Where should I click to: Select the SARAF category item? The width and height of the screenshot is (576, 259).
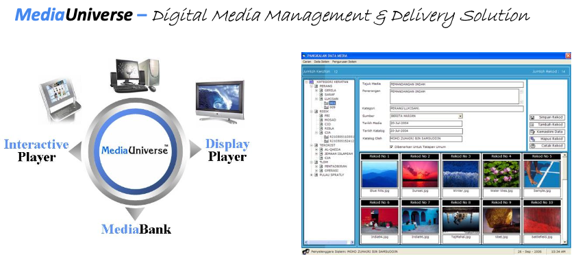tap(329, 95)
